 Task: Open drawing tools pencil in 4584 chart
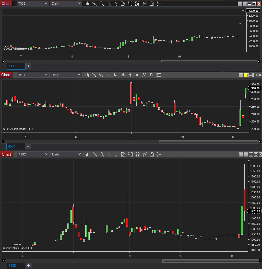pyautogui.click(x=94, y=75)
